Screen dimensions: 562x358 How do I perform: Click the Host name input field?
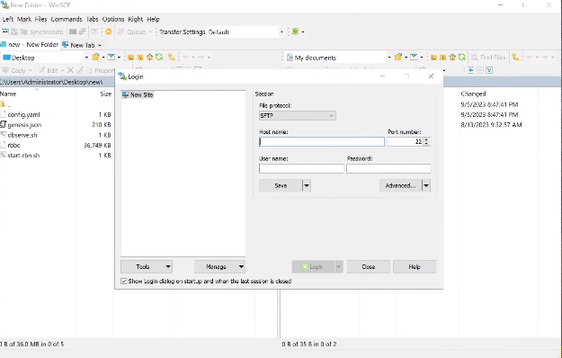322,142
